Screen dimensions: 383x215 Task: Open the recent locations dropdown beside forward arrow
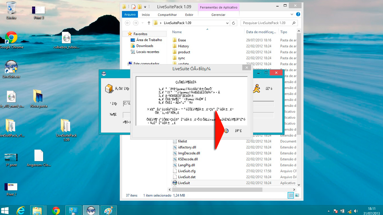coord(142,23)
